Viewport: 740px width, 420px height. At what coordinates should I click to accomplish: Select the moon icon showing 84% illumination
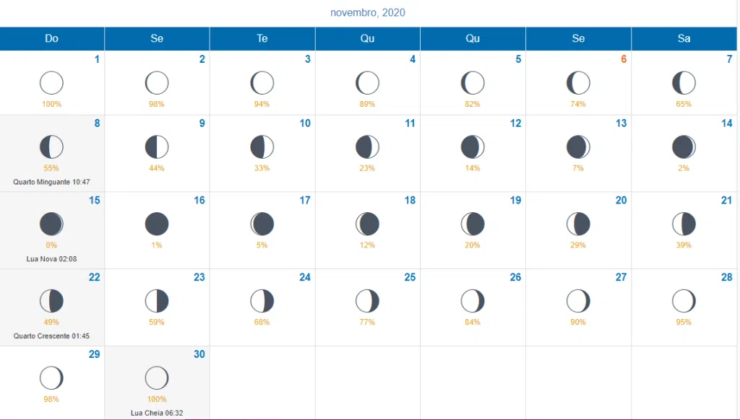[x=473, y=301]
